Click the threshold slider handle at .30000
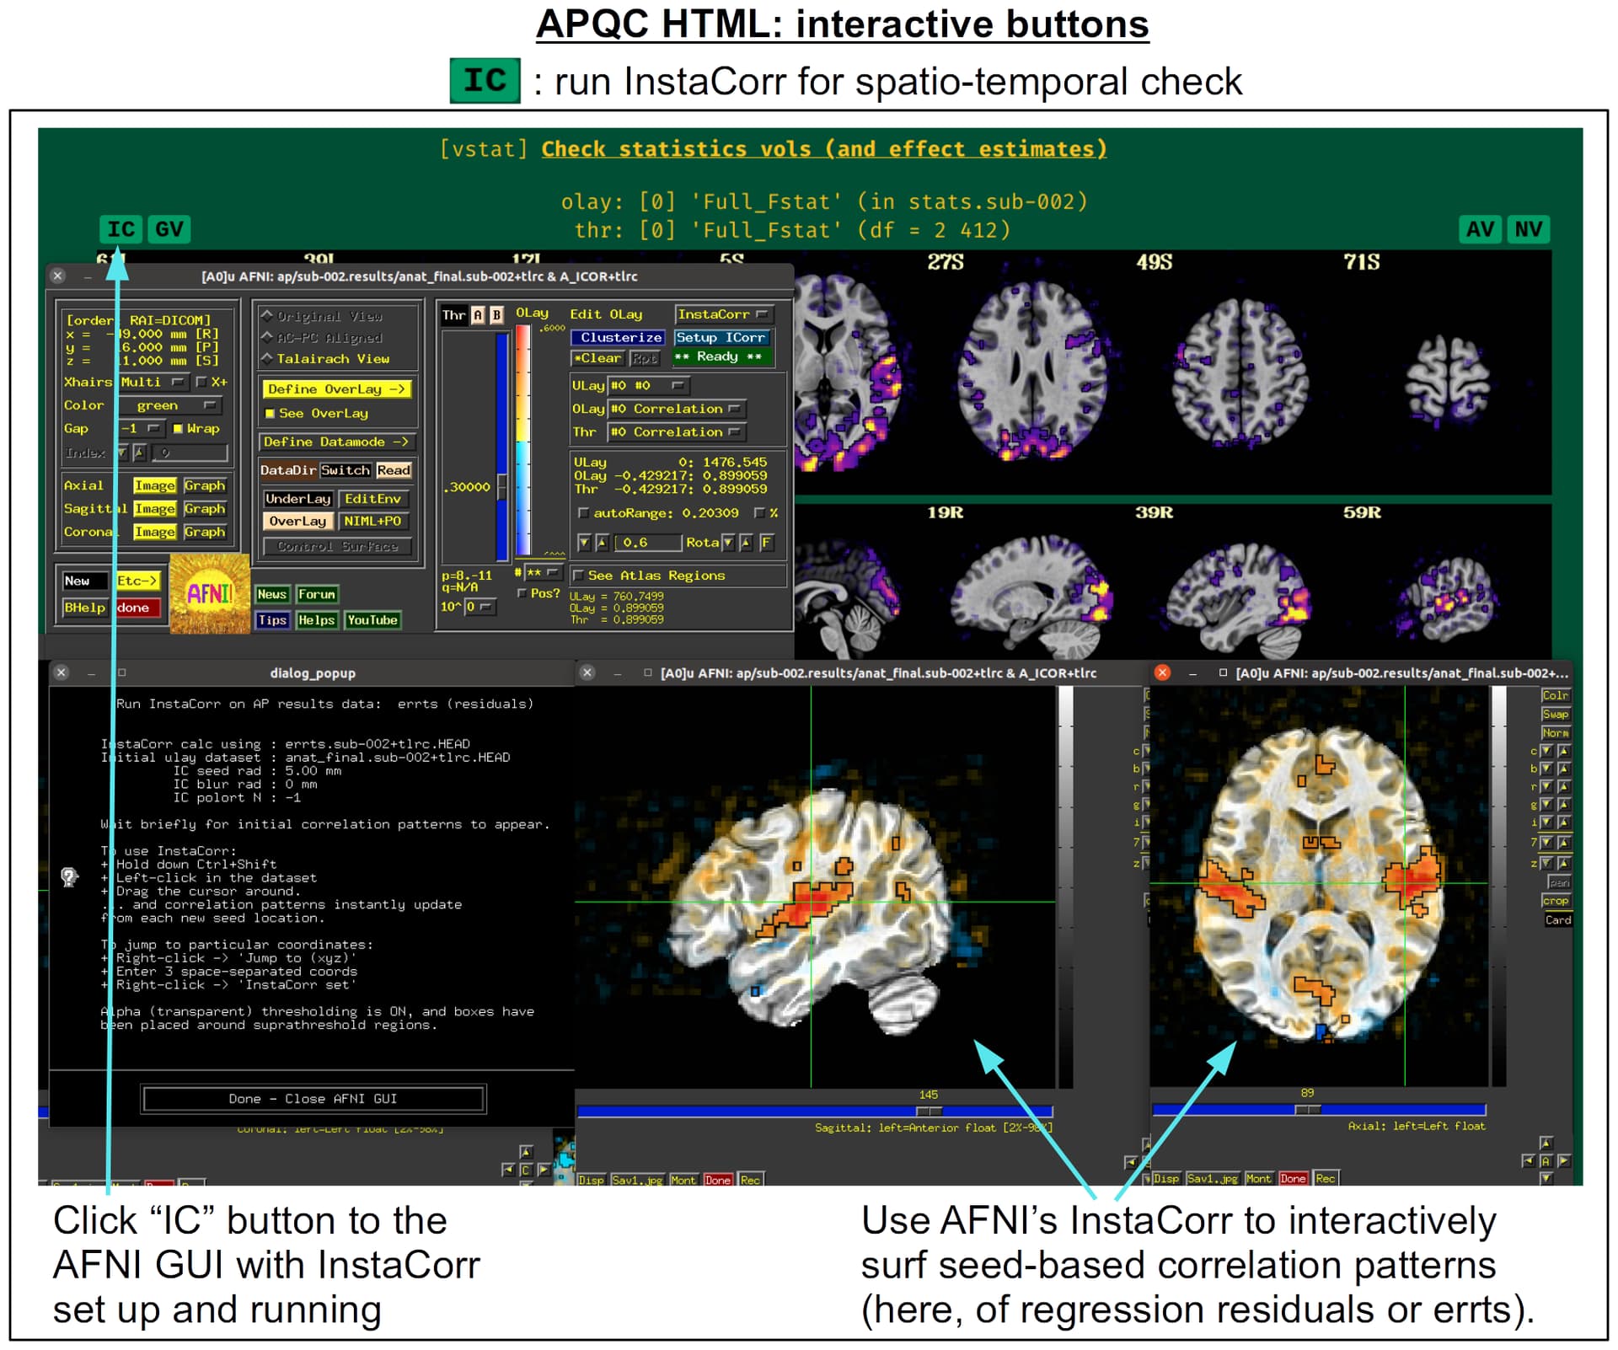The image size is (1618, 1350). tap(502, 487)
